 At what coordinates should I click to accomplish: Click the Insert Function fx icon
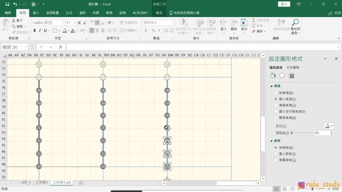[60, 47]
